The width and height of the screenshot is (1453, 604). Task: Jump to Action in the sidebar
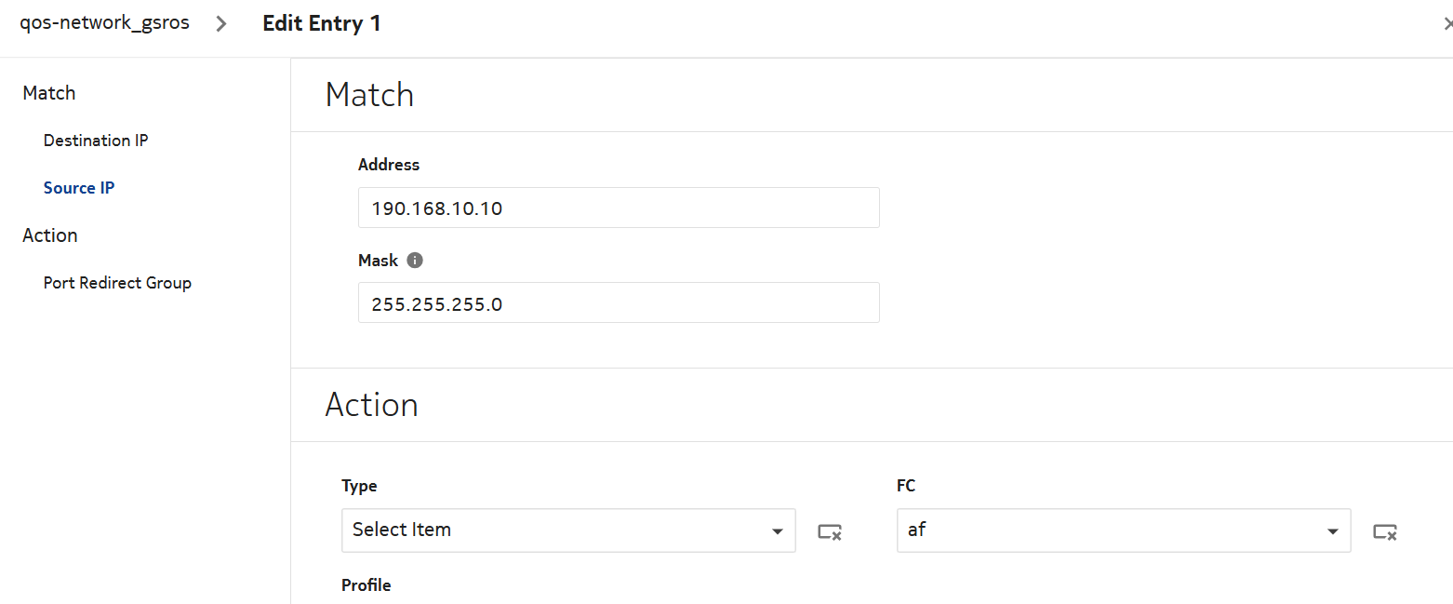pyautogui.click(x=50, y=235)
